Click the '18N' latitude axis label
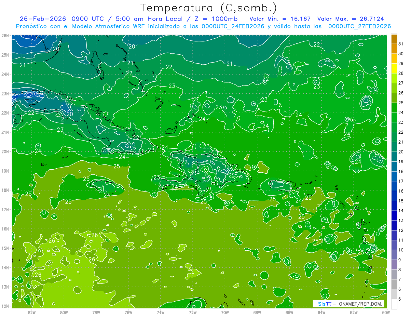This screenshot has height=317, width=410. [5, 190]
